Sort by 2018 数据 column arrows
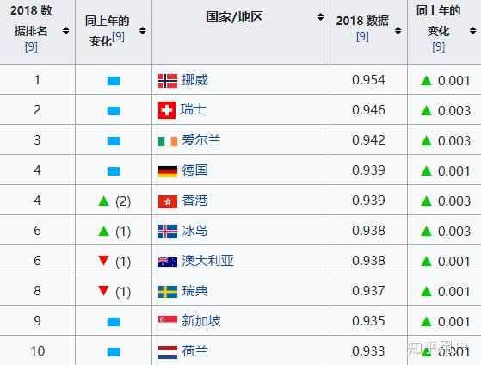481x365 pixels. pos(398,31)
